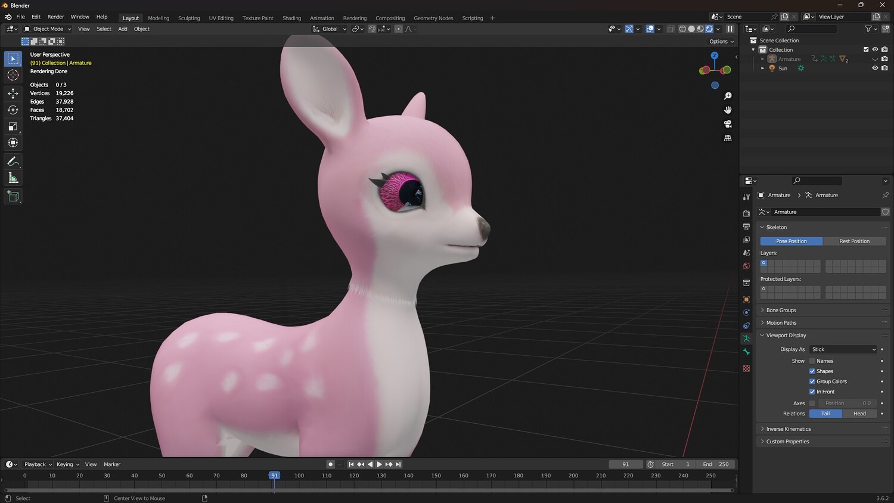
Task: Exclude Collection from view layer checkbox
Action: 866,49
